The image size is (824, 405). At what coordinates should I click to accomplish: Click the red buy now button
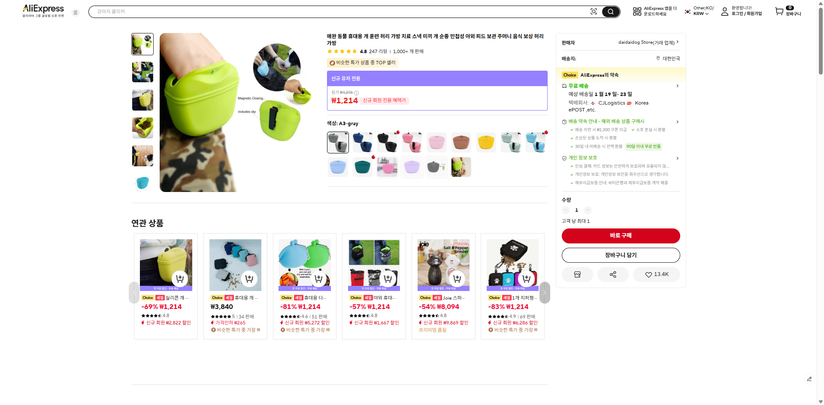pyautogui.click(x=621, y=236)
